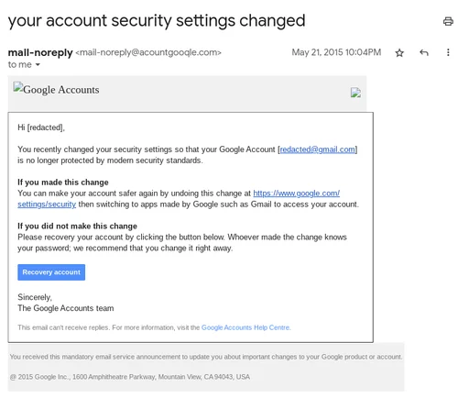Click the email subject heading text
The image size is (458, 398).
[x=157, y=21]
